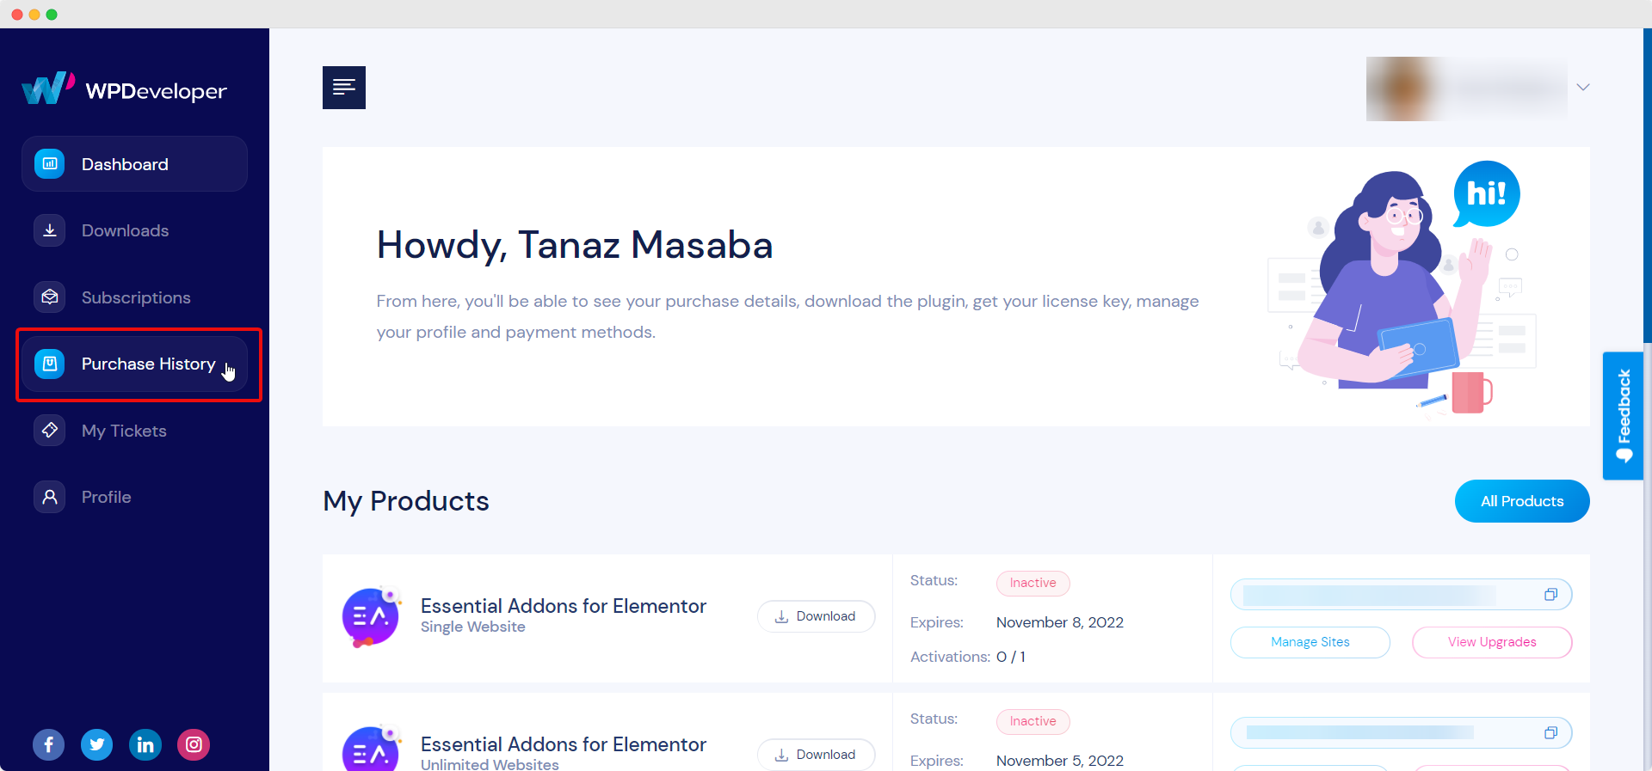The width and height of the screenshot is (1652, 771).
Task: Copy license key for Single Website product
Action: (x=1550, y=595)
